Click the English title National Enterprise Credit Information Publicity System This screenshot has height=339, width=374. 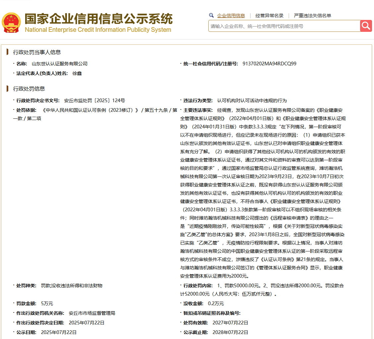pos(98,30)
